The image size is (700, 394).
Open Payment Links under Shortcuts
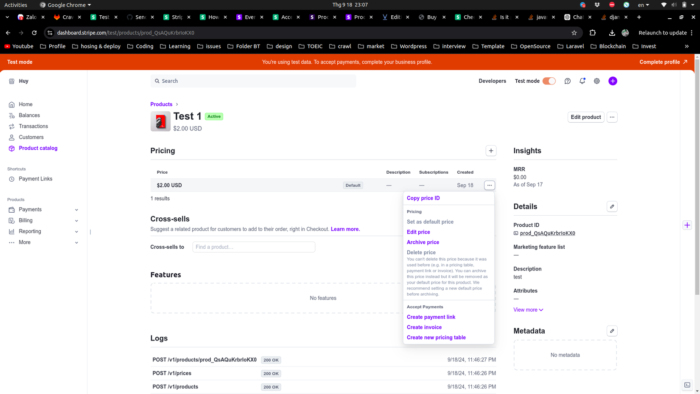click(36, 179)
